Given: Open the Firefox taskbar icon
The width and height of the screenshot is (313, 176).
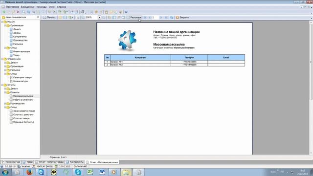Looking at the screenshot, I should (x=29, y=172).
